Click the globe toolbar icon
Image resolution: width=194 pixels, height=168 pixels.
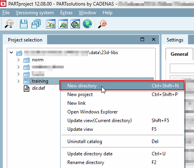87,24
